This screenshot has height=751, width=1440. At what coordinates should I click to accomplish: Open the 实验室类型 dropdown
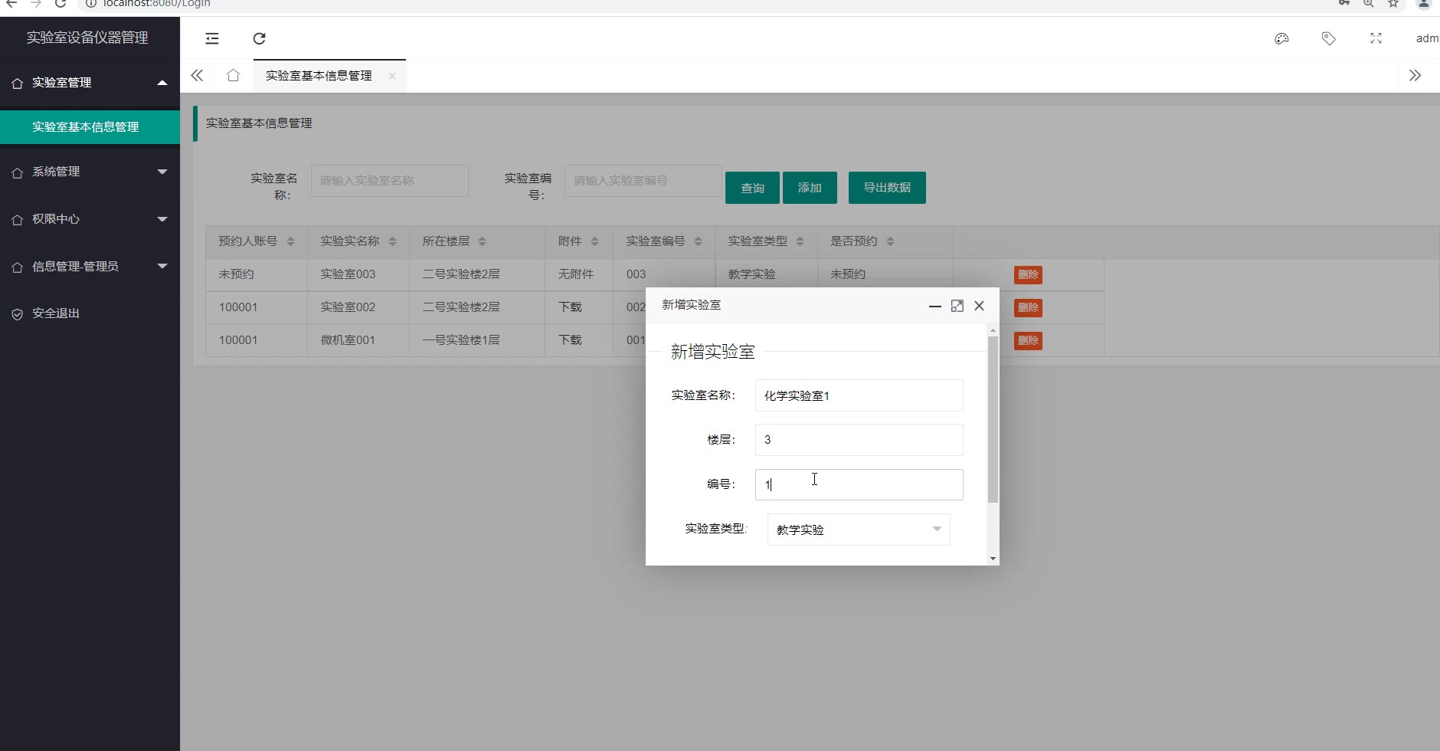click(859, 530)
